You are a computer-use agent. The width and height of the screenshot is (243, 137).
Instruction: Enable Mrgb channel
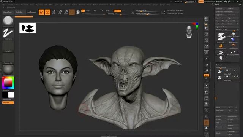tap(88, 11)
